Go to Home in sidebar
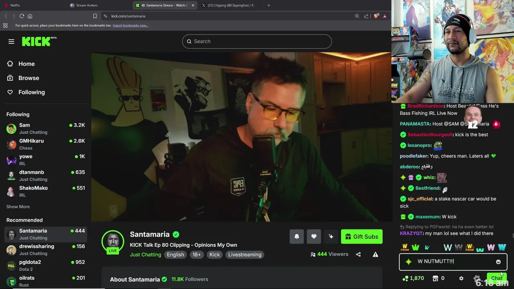Screen dimensions: 514x289 pyautogui.click(x=21, y=64)
